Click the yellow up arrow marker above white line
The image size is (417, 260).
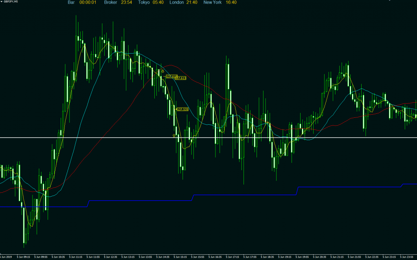click(174, 135)
